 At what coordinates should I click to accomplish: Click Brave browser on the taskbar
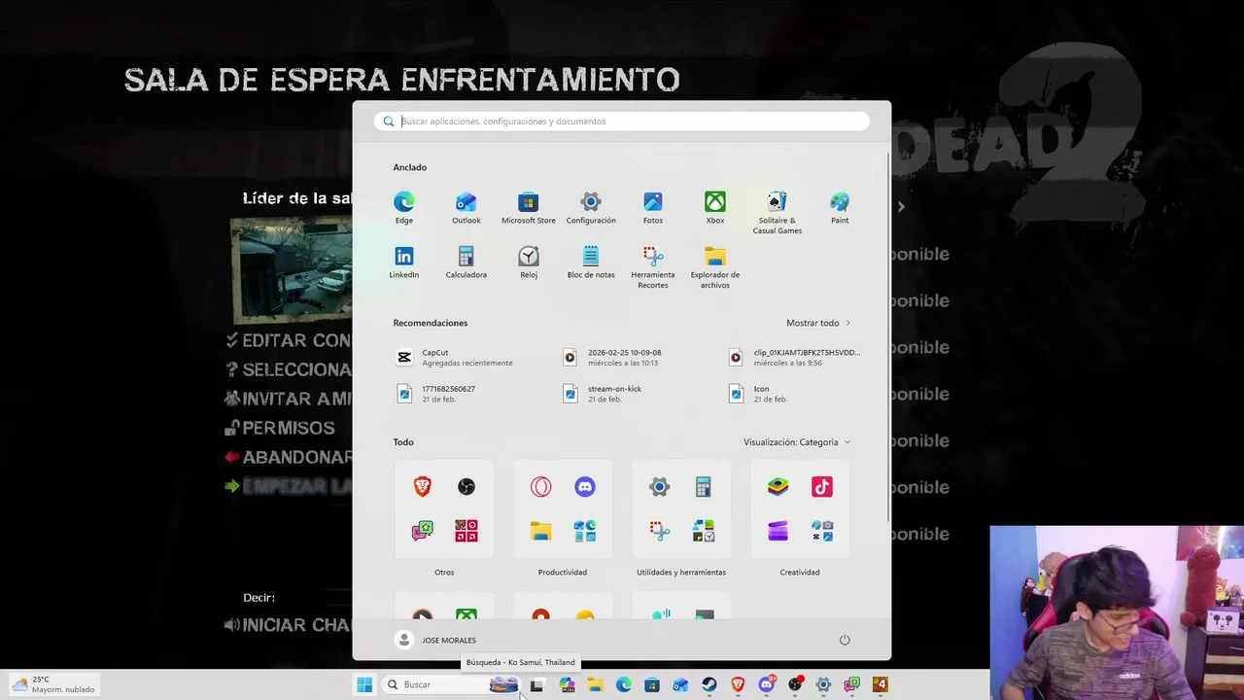click(738, 684)
